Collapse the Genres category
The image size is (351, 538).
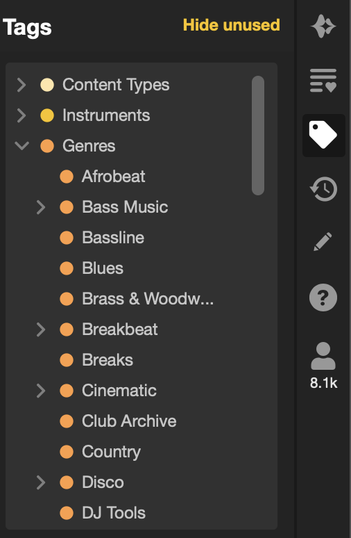(x=22, y=146)
